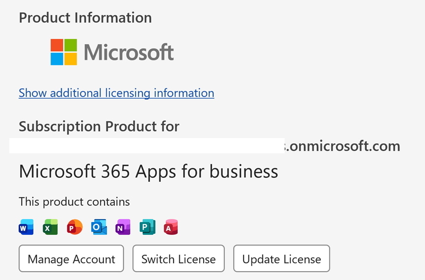
Task: Click the PowerPoint app icon
Action: tap(75, 227)
